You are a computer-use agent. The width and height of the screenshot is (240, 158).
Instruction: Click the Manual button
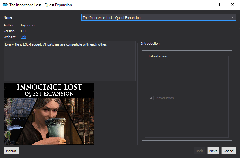(x=12, y=151)
